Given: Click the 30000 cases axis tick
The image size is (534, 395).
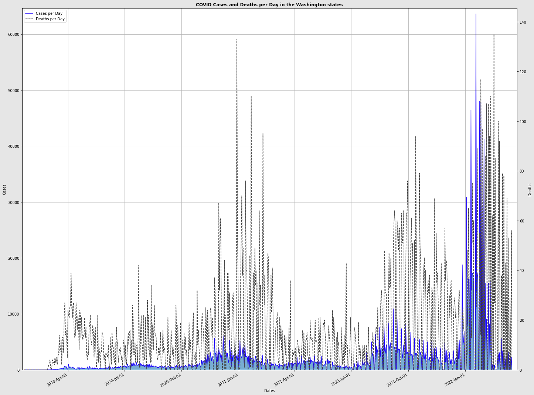Looking at the screenshot, I should (14, 202).
